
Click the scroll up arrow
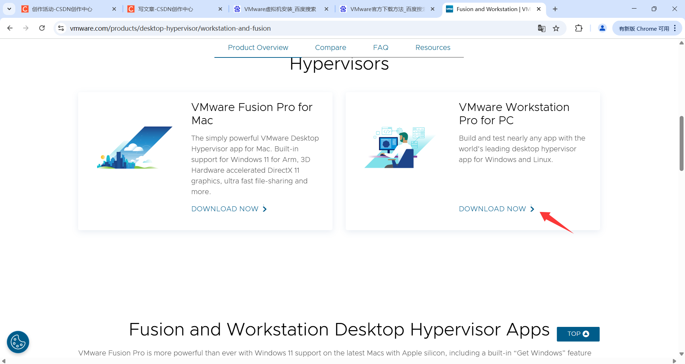tap(681, 43)
